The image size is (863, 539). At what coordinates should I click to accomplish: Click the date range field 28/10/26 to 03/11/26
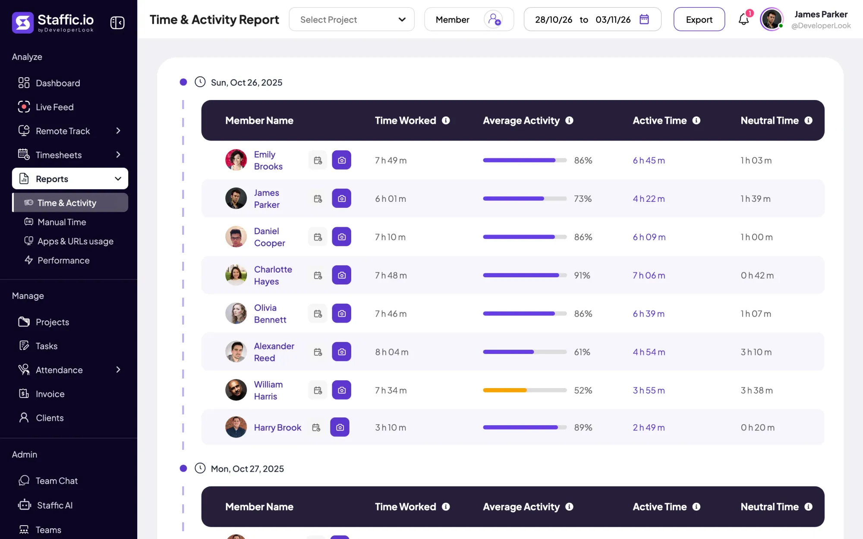click(592, 19)
